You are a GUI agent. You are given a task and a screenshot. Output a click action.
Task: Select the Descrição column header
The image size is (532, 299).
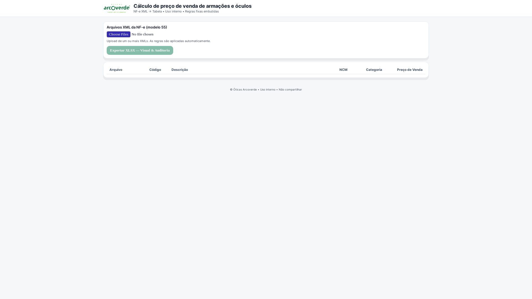click(x=180, y=70)
